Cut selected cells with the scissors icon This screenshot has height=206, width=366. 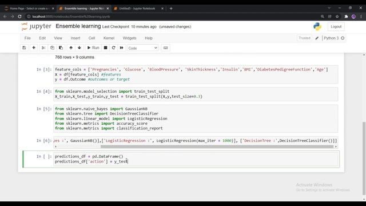coord(43,47)
